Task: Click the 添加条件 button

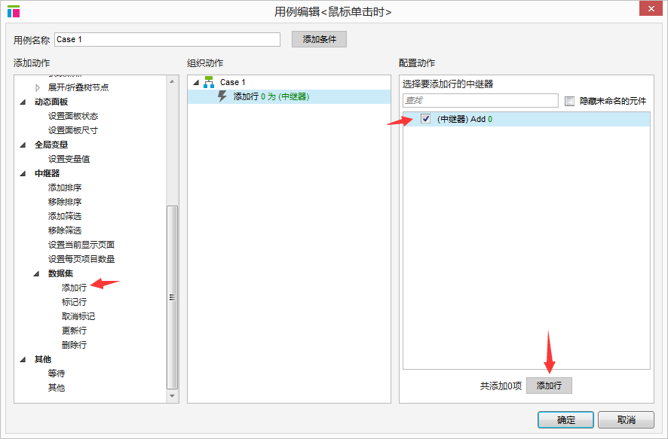Action: [319, 39]
